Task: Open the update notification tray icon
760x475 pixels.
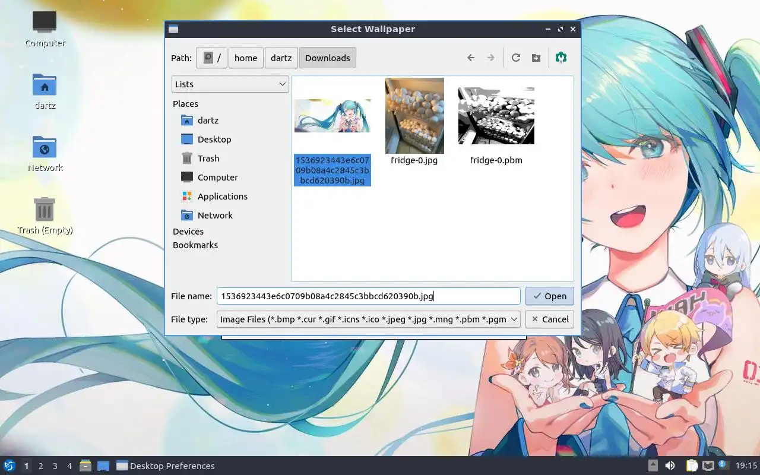Action: (x=723, y=465)
